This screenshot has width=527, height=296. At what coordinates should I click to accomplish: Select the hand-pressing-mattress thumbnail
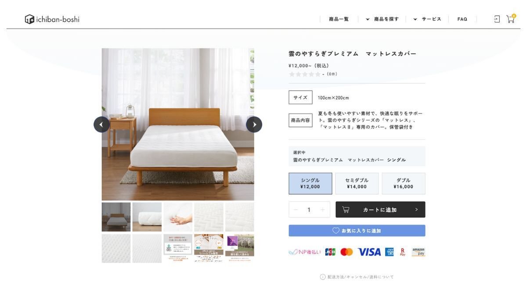178,217
